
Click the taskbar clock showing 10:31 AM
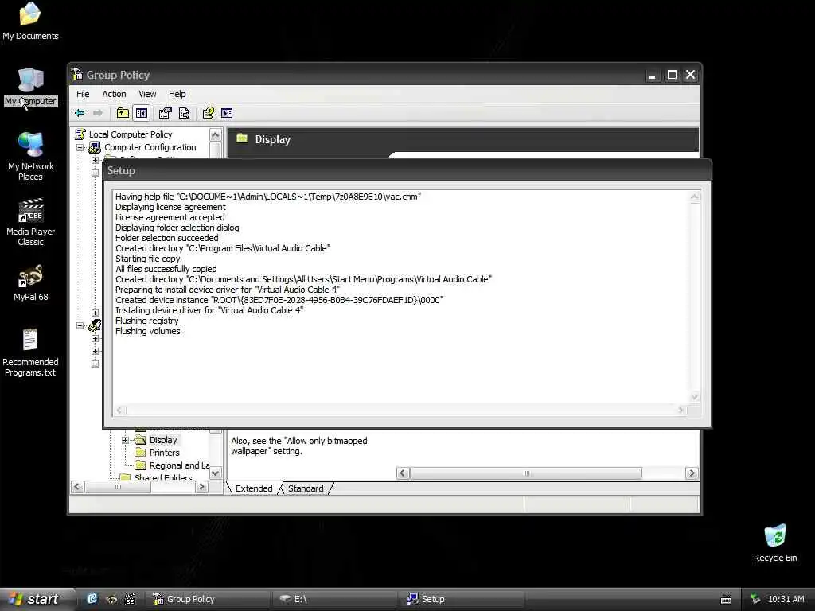(x=786, y=599)
